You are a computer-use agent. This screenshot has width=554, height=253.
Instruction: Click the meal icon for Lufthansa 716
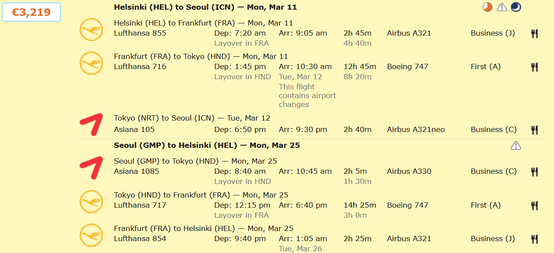click(x=534, y=67)
